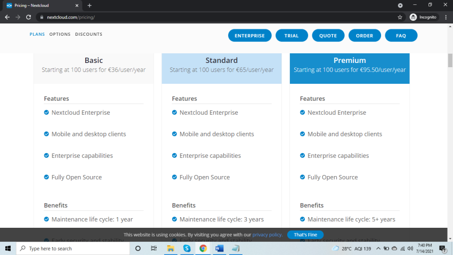Image resolution: width=453 pixels, height=255 pixels.
Task: Click Standard plan's Fully Open Source check icon
Action: point(174,177)
